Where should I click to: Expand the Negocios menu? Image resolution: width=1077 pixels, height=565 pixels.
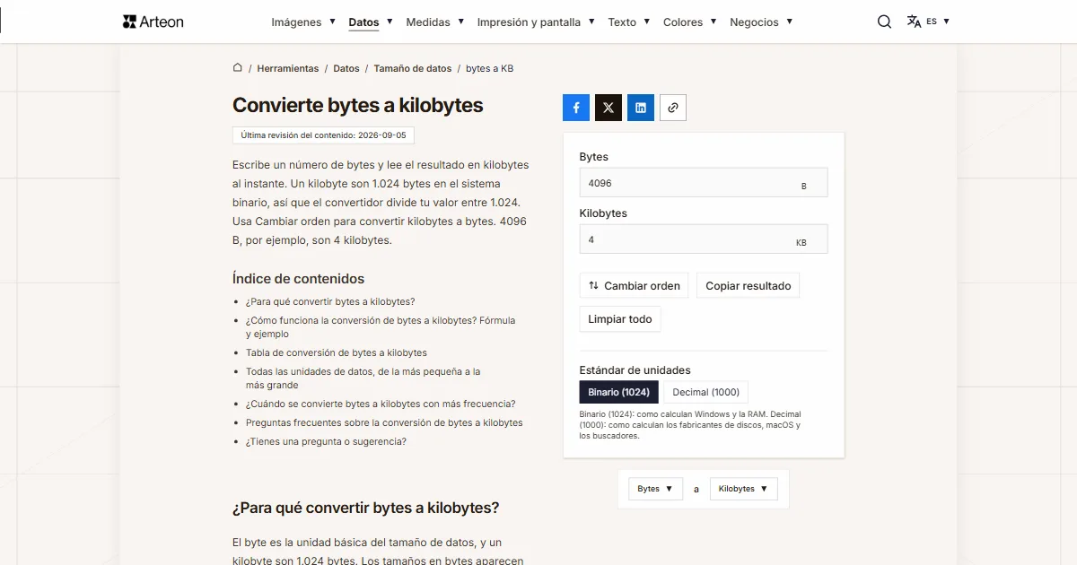click(761, 22)
